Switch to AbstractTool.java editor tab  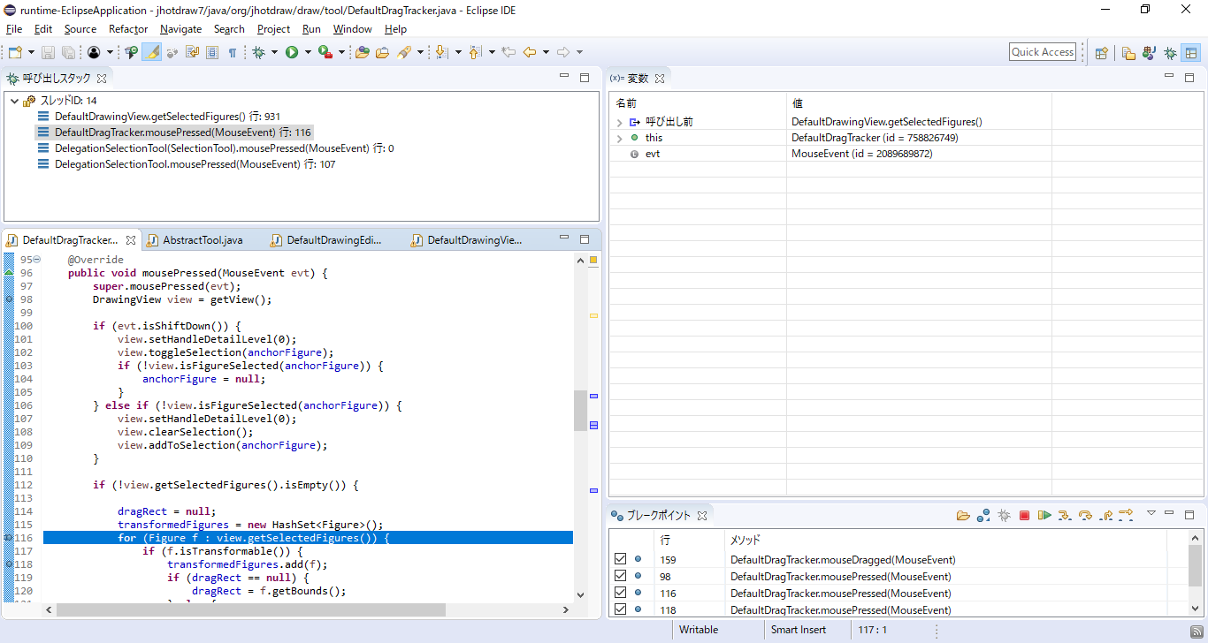(x=203, y=239)
